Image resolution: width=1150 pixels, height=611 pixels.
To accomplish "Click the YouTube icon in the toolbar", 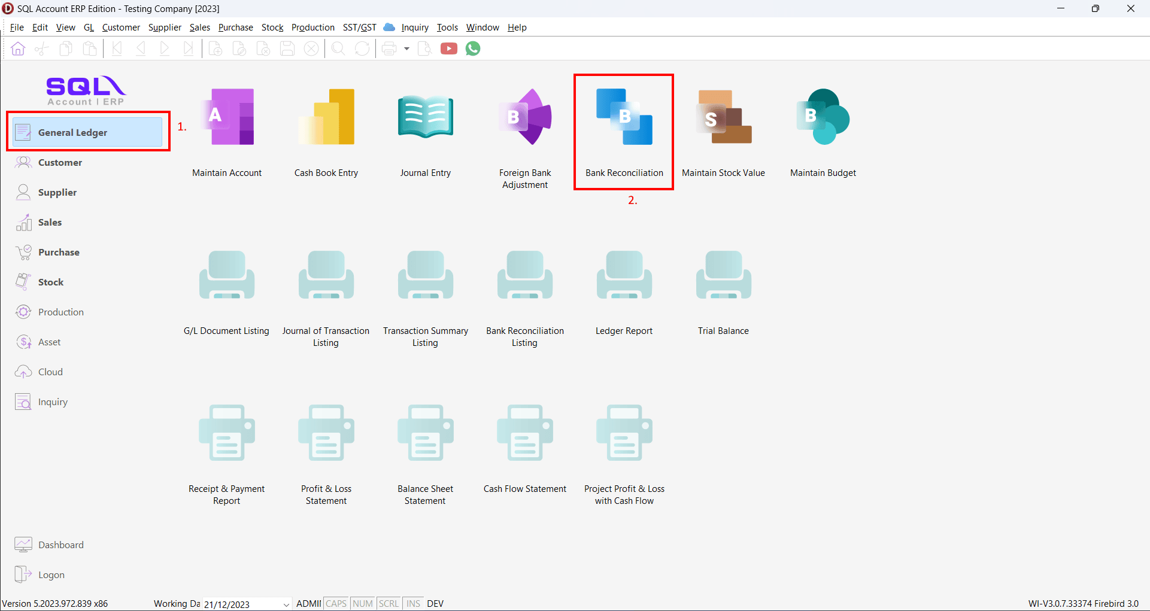I will [449, 48].
